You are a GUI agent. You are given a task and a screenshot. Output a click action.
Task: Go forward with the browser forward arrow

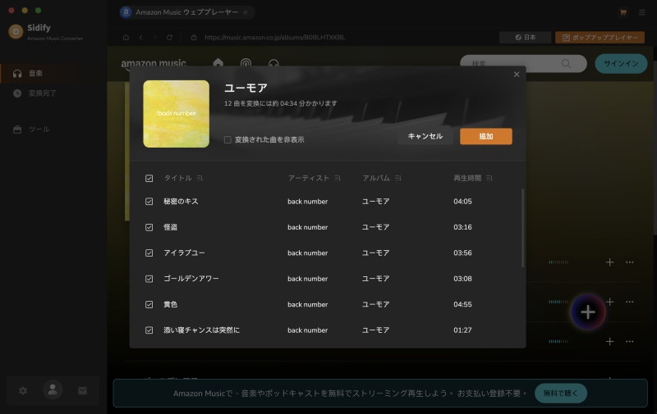[155, 37]
